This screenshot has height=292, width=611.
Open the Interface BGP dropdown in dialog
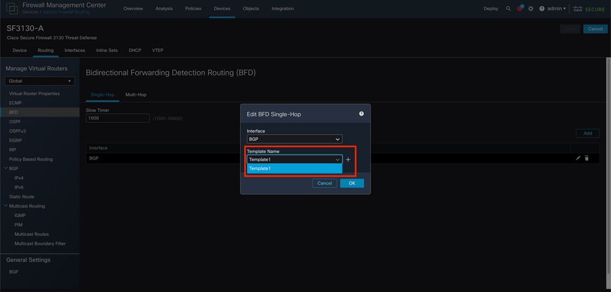(x=295, y=139)
